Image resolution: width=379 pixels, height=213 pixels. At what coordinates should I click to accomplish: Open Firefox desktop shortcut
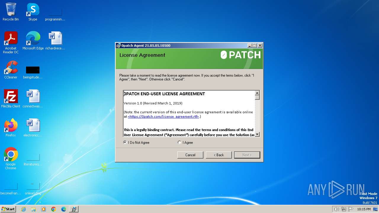coord(11,128)
